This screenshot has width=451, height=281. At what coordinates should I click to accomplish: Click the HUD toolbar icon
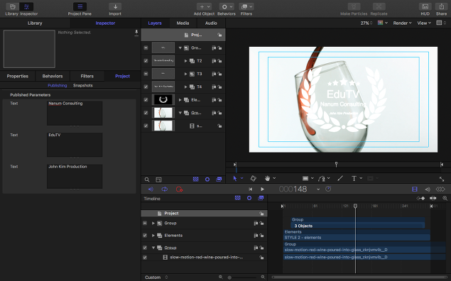[x=425, y=6]
